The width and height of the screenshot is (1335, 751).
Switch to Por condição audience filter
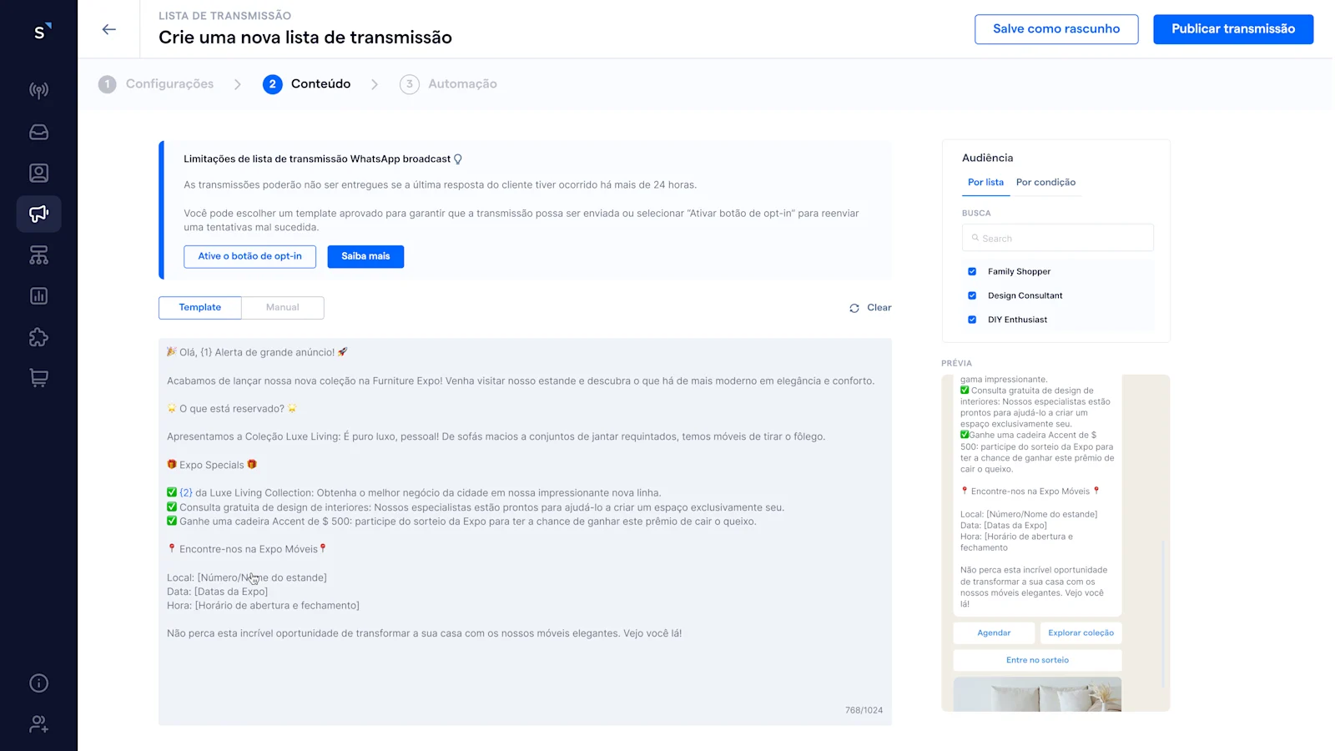1045,182
